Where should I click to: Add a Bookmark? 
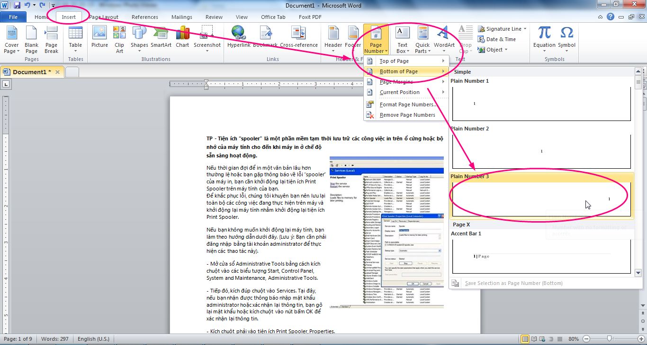[x=265, y=38]
